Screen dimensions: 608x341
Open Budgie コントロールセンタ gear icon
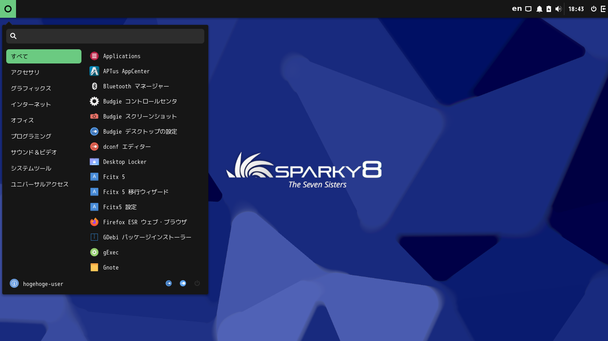coord(94,101)
